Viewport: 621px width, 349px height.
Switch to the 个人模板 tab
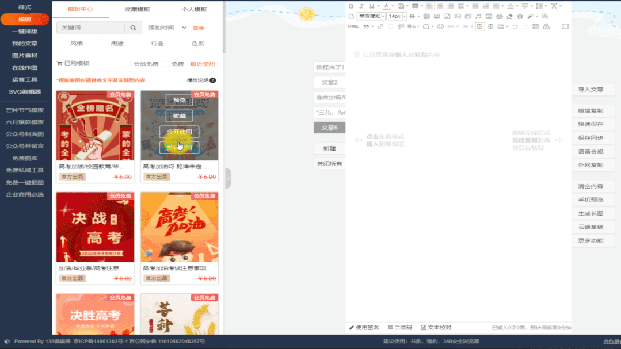pos(194,9)
